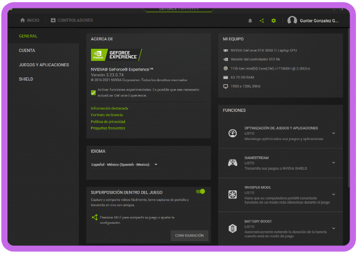The width and height of the screenshot is (357, 254).
Task: Expand the Gamestream section chevron
Action: click(334, 163)
